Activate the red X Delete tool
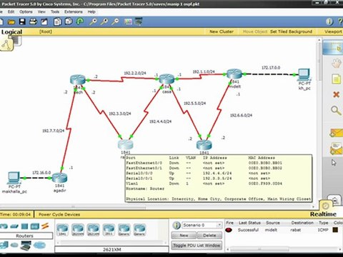 [x=336, y=95]
